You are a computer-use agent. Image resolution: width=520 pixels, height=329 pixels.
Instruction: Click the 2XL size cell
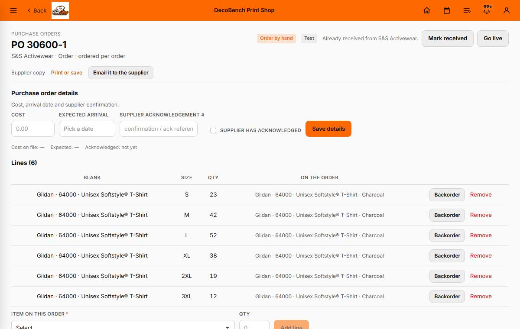click(187, 276)
